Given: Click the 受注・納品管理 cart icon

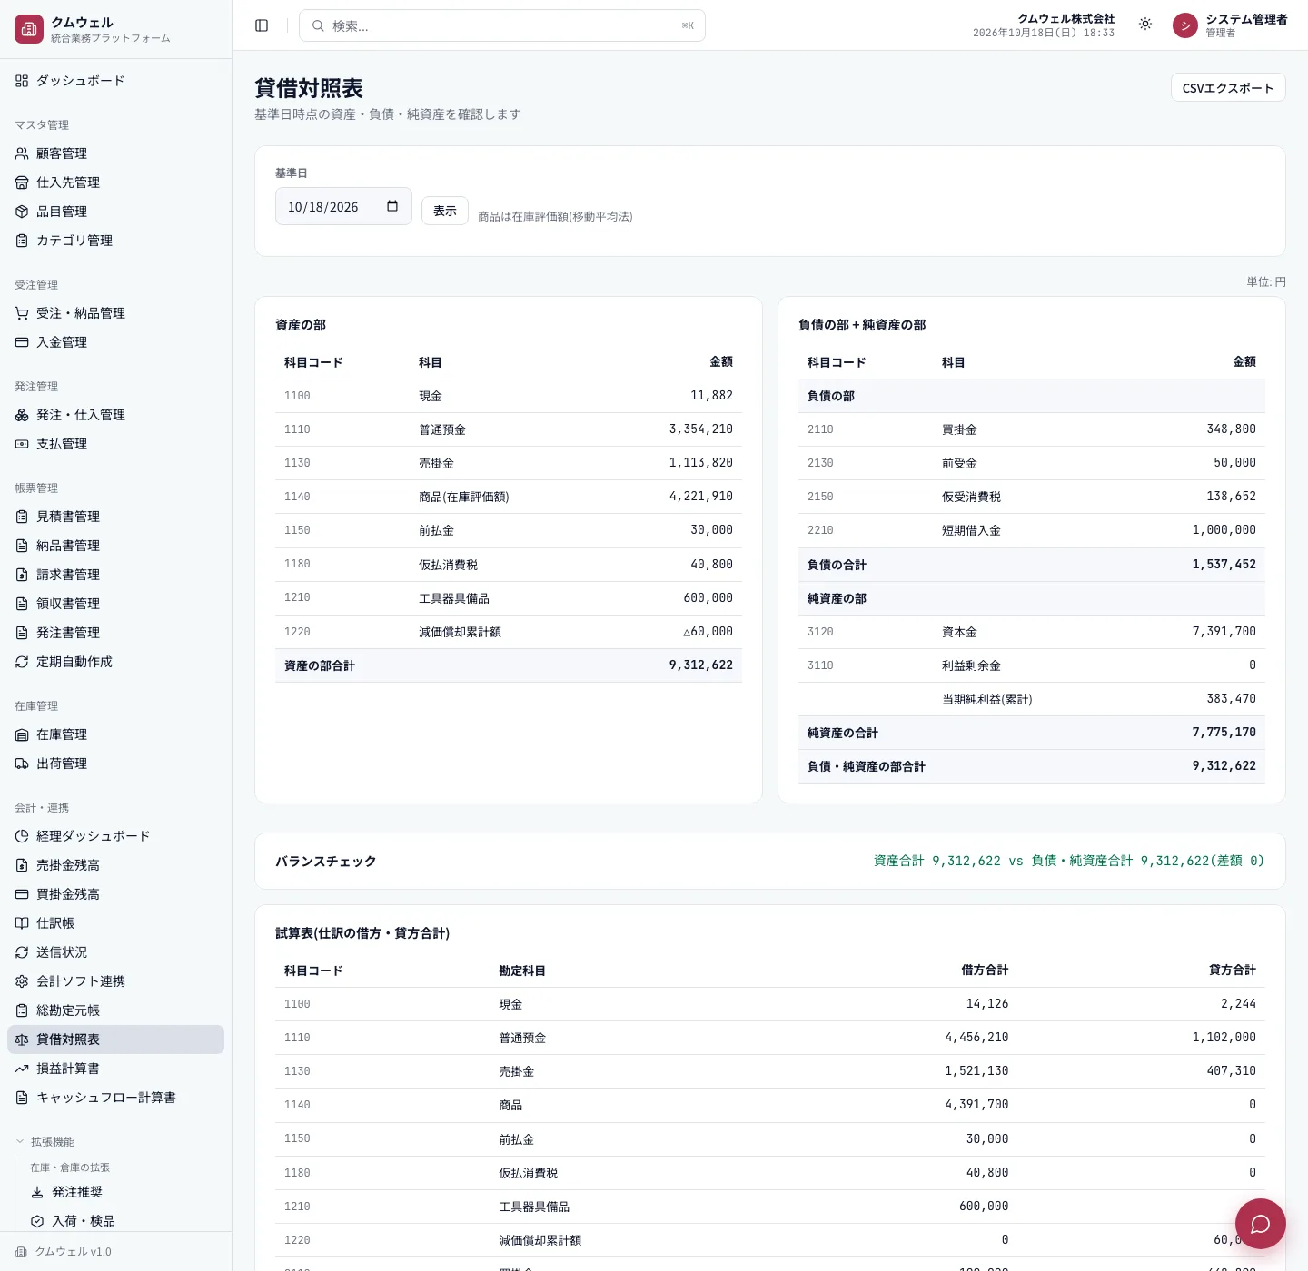Looking at the screenshot, I should [x=22, y=313].
